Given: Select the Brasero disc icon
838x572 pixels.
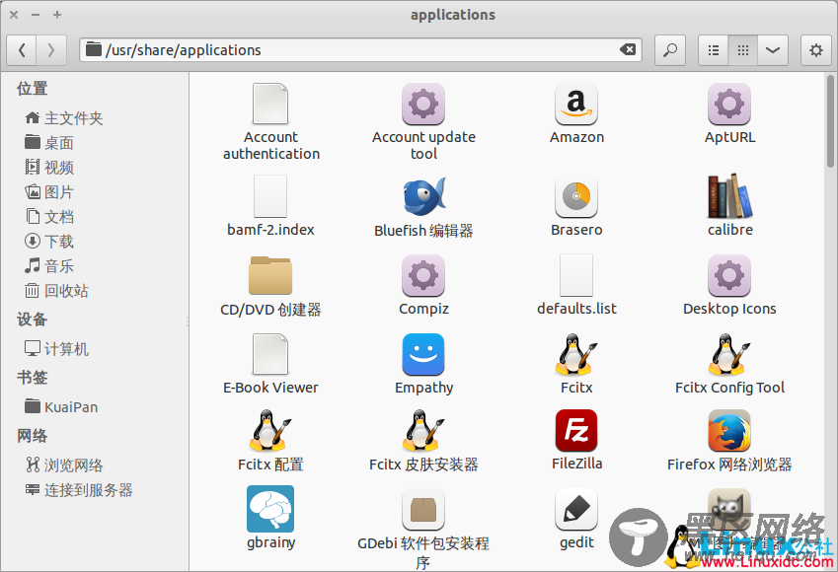Looking at the screenshot, I should coord(576,196).
